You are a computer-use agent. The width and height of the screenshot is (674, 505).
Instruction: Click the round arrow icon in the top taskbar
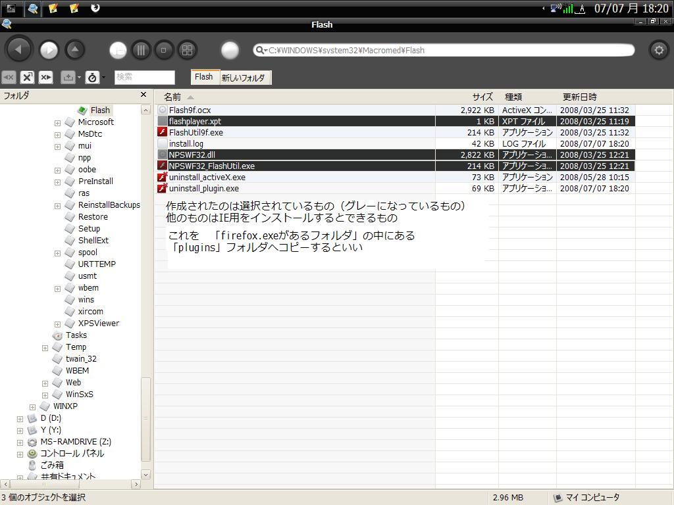[x=95, y=8]
